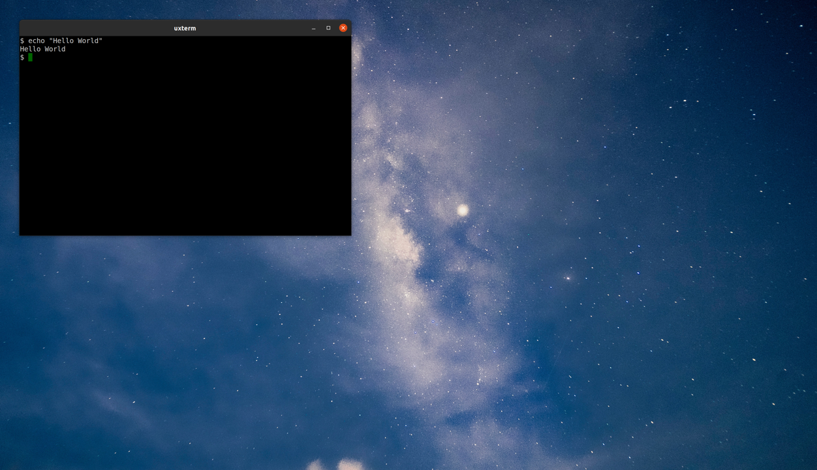The image size is (817, 470).
Task: Click the desktop wallpaper below the terminal
Action: click(185, 326)
